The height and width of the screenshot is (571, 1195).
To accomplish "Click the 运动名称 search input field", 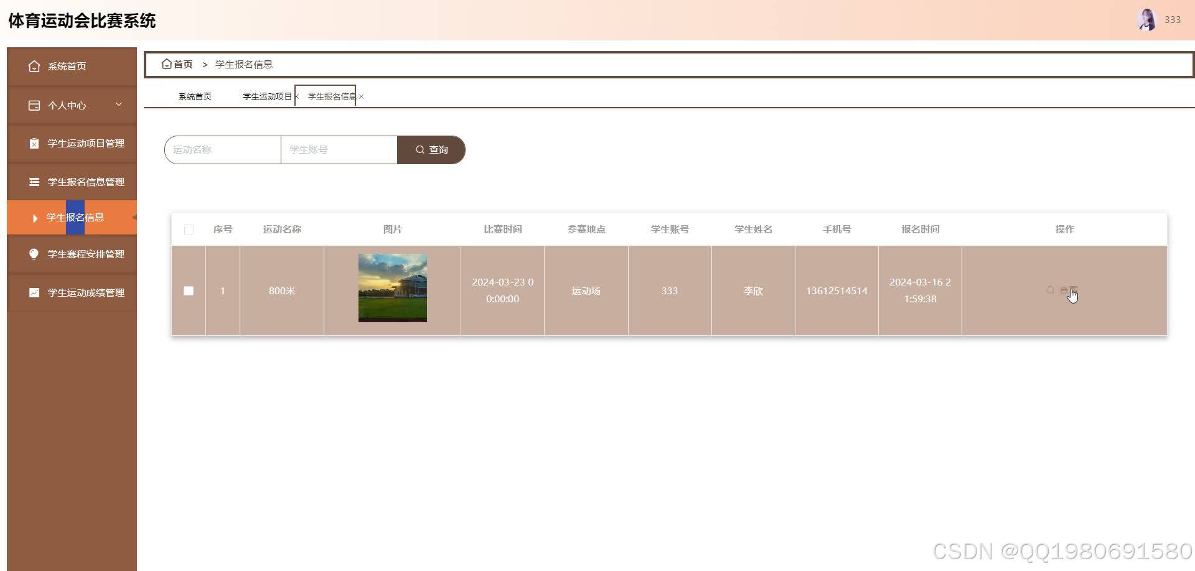I will 222,149.
